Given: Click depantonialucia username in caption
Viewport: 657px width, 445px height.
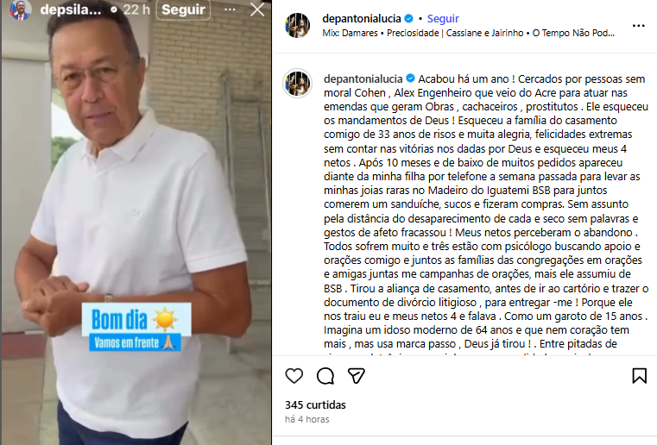Looking at the screenshot, I should (363, 78).
